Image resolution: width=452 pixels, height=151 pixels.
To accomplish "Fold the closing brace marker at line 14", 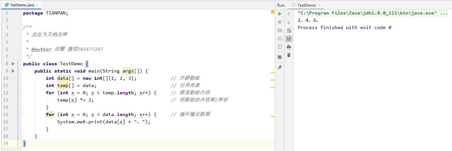I will pyautogui.click(x=21, y=107).
